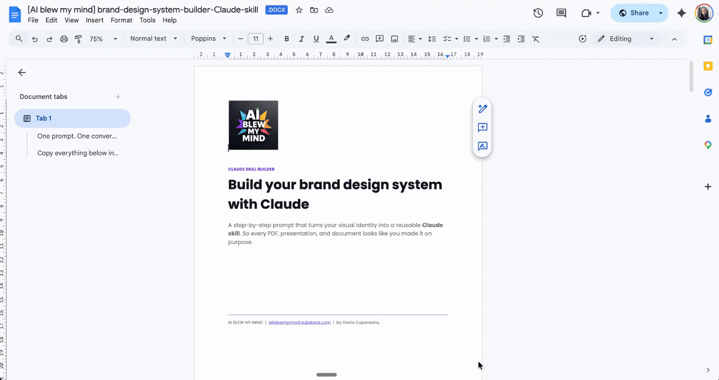This screenshot has height=380, width=719.
Task: Activate the paint format tool
Action: tap(78, 39)
